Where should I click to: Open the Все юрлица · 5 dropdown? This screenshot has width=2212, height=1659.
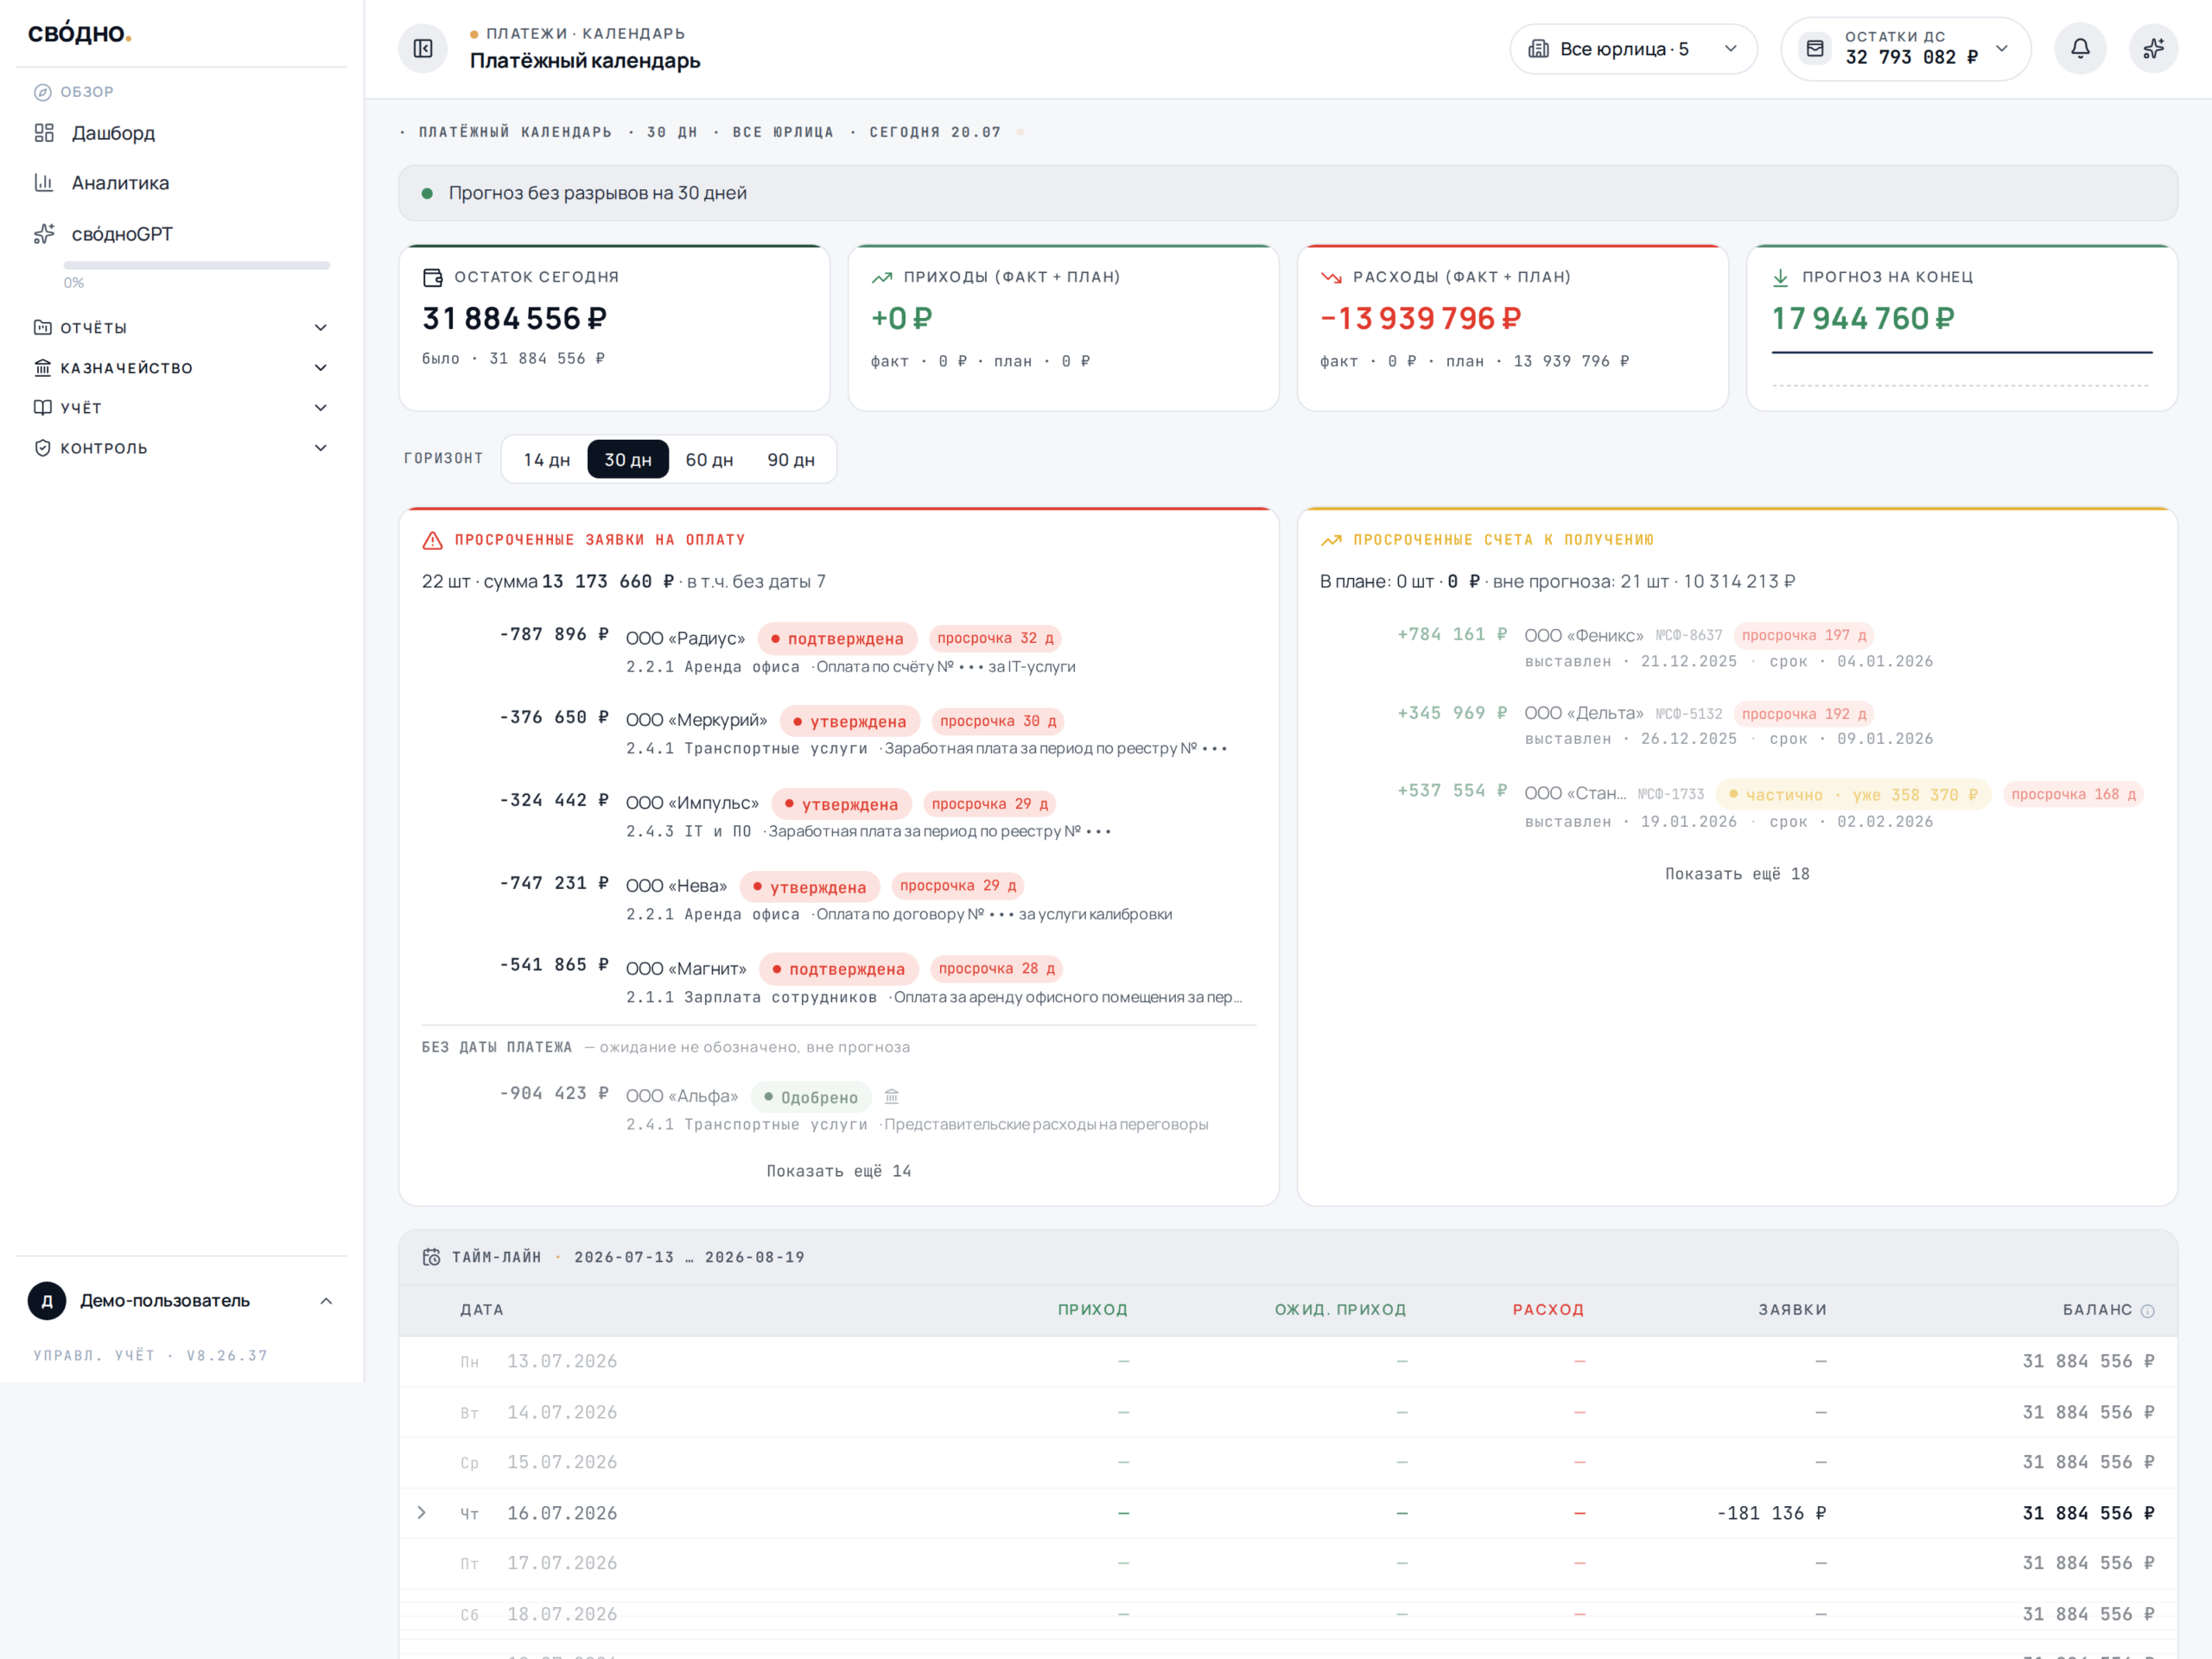[1633, 49]
